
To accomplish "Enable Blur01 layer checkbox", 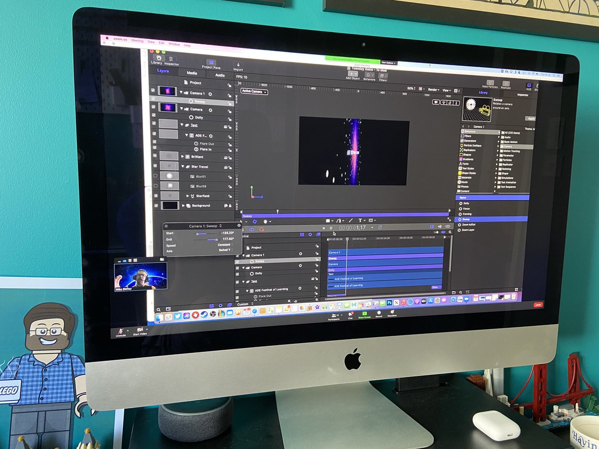I will point(155,175).
